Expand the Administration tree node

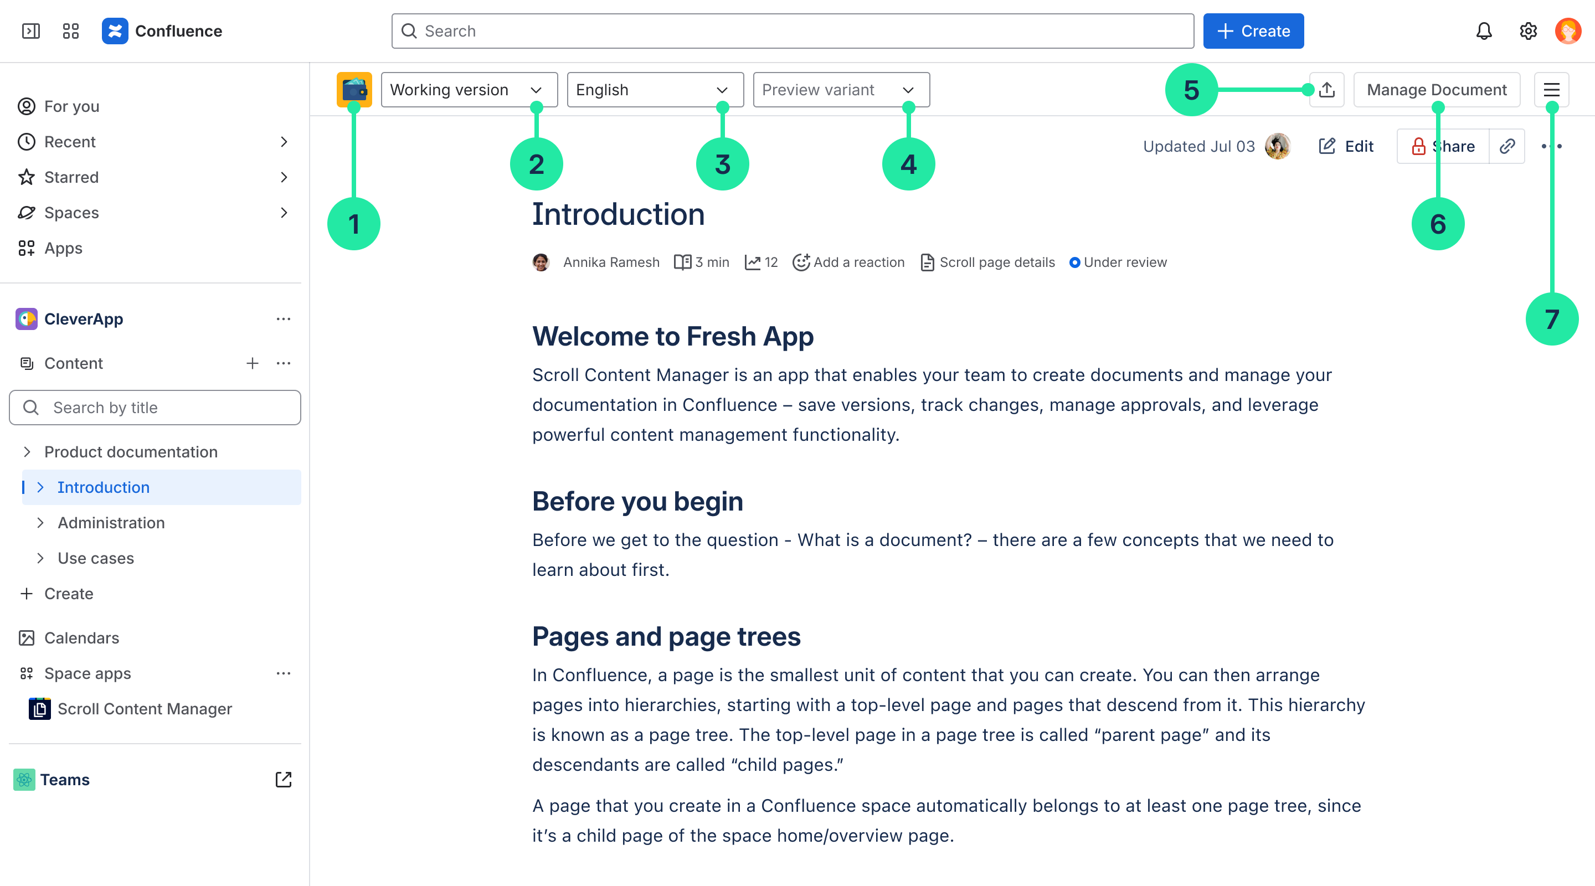(40, 523)
